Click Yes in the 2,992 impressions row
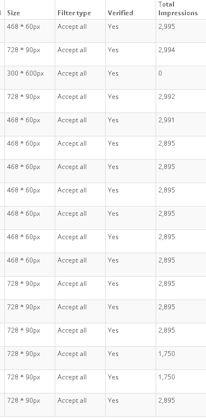Screen dimensions: 206x419 pyautogui.click(x=113, y=97)
